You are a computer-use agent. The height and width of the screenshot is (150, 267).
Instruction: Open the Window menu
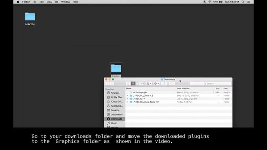(65, 2)
